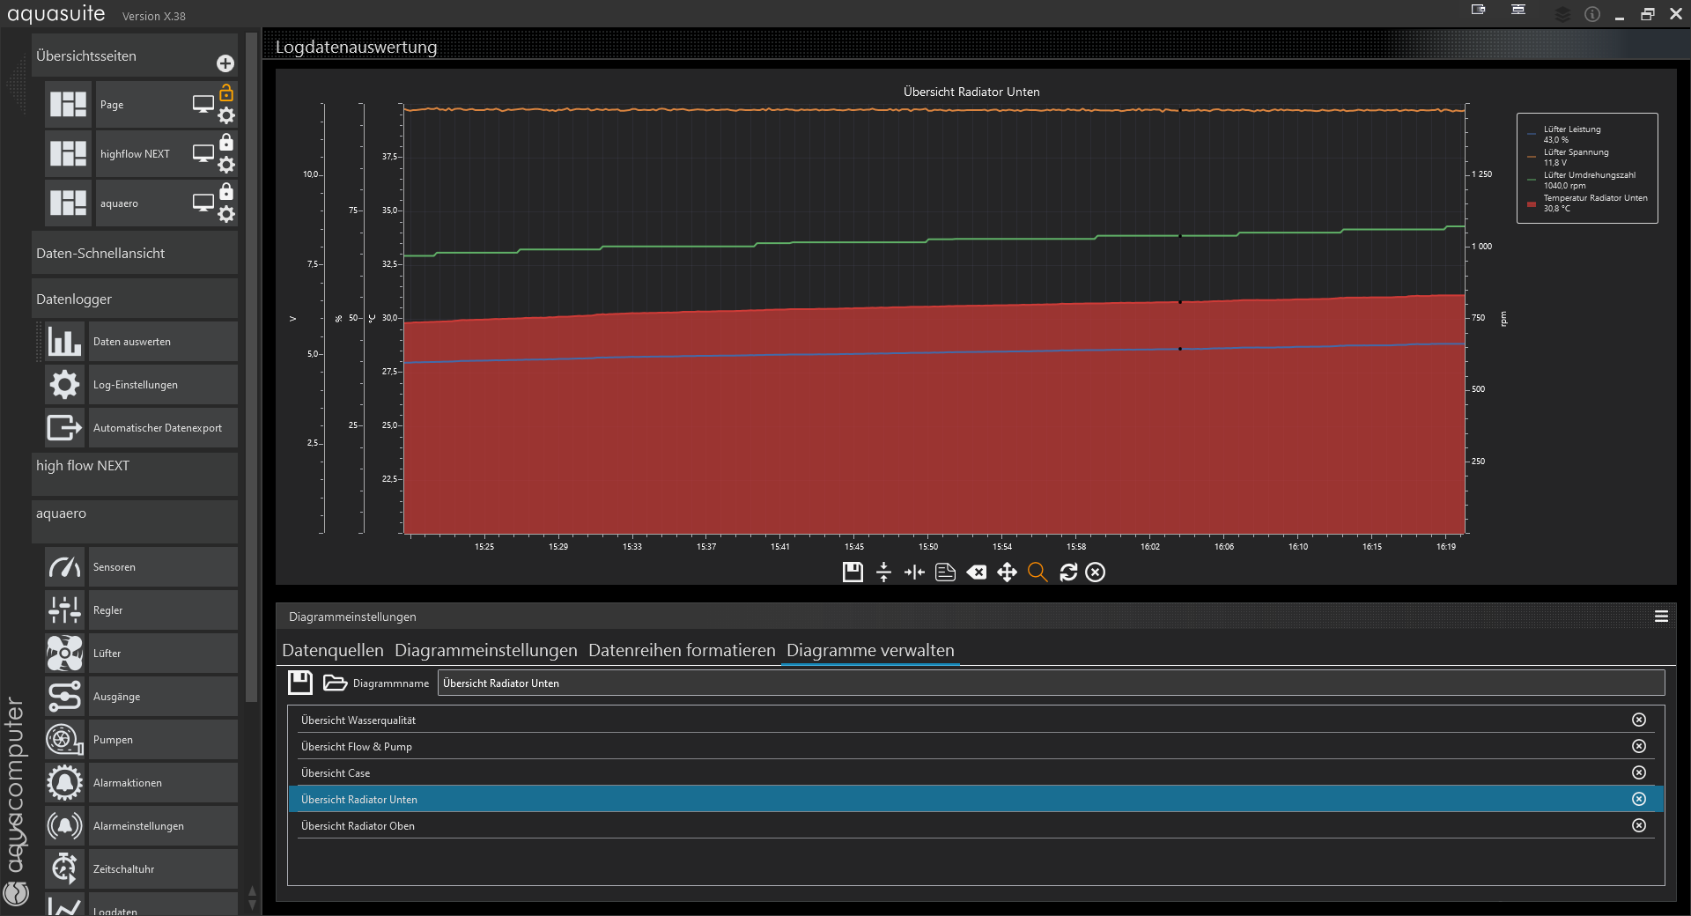Screen dimensions: 1691x916
Task: Toggle the lock on highflow NEXT page
Action: 226,142
